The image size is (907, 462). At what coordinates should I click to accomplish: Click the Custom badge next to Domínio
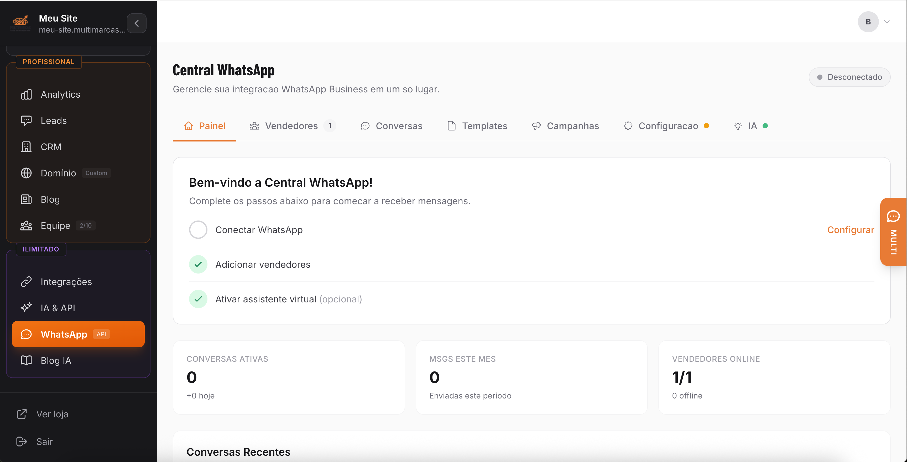coord(96,173)
